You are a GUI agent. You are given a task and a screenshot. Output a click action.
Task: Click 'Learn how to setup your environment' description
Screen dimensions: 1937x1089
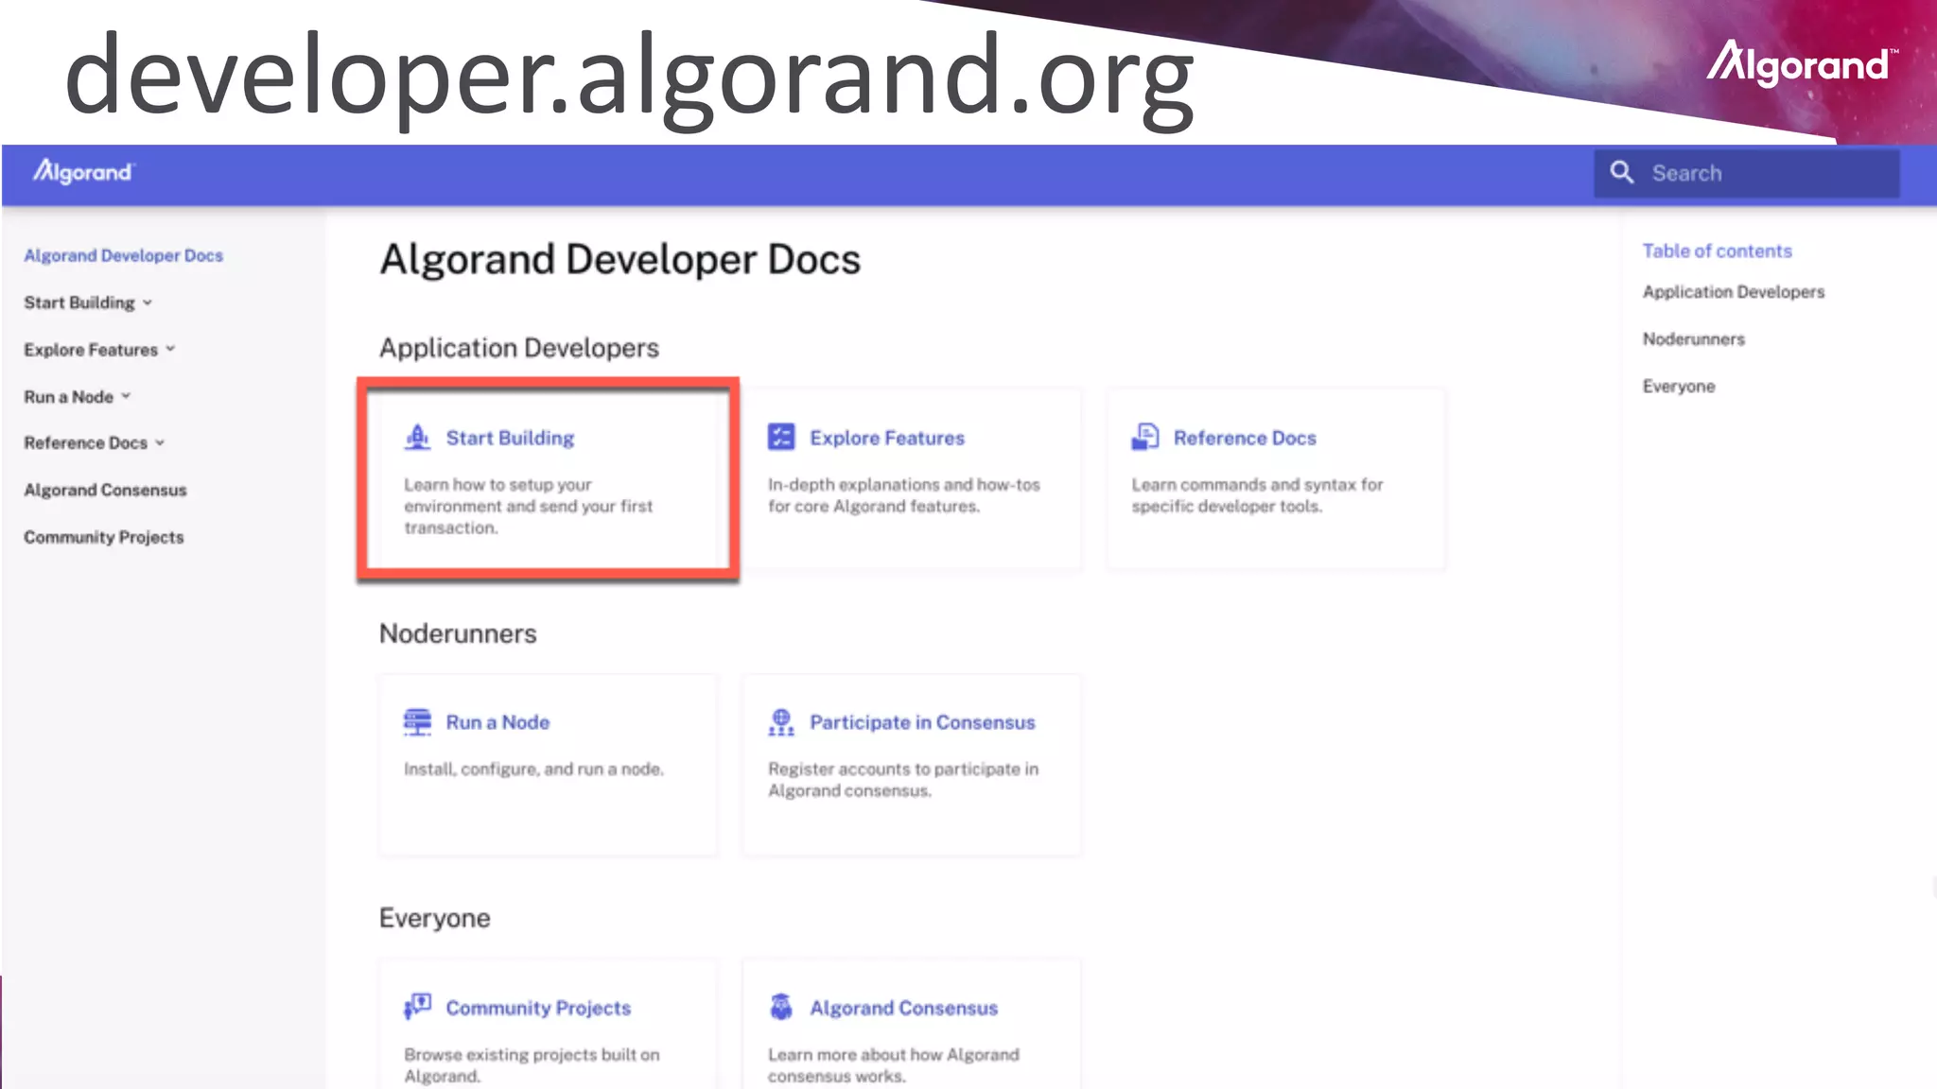pos(529,506)
